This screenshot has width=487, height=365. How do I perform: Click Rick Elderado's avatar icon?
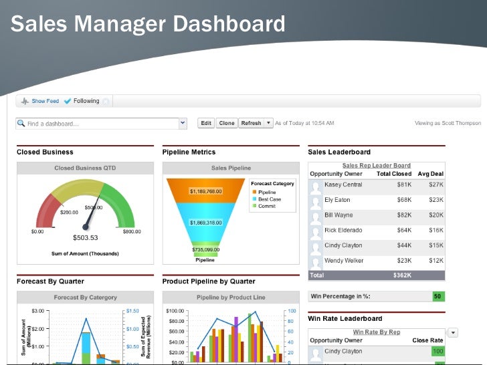pyautogui.click(x=316, y=233)
